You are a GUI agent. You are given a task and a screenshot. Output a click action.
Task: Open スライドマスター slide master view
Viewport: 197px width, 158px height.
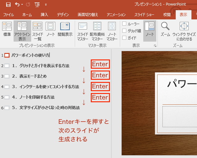83,31
